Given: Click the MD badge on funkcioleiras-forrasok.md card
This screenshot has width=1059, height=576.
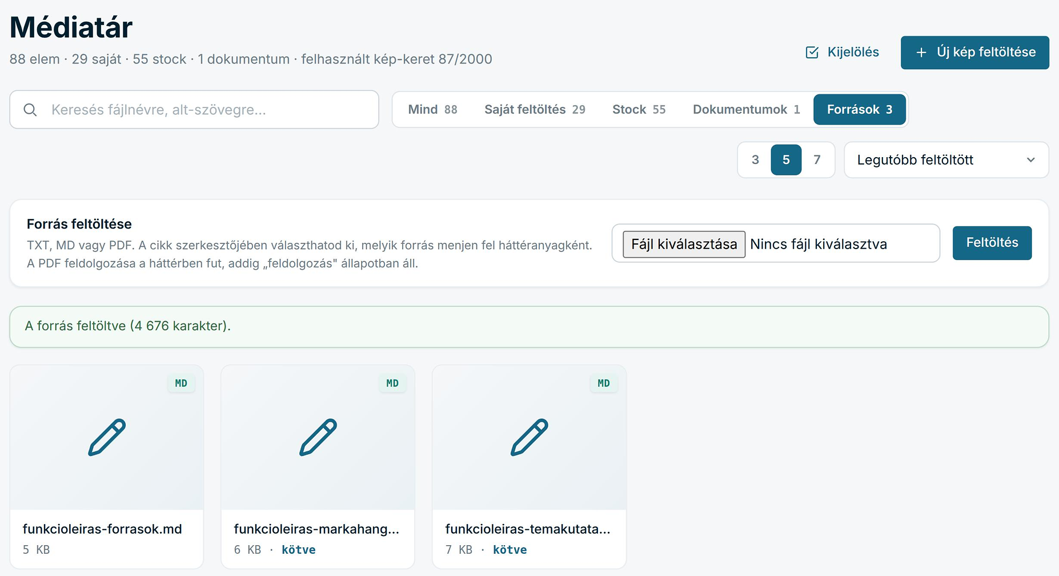Looking at the screenshot, I should coord(181,383).
